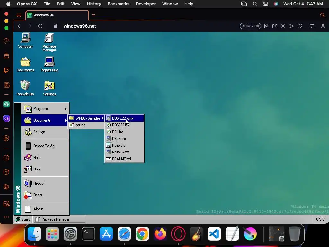Launch Kolibri.wmx sample
Viewport: 329px width, 247px height.
point(124,152)
